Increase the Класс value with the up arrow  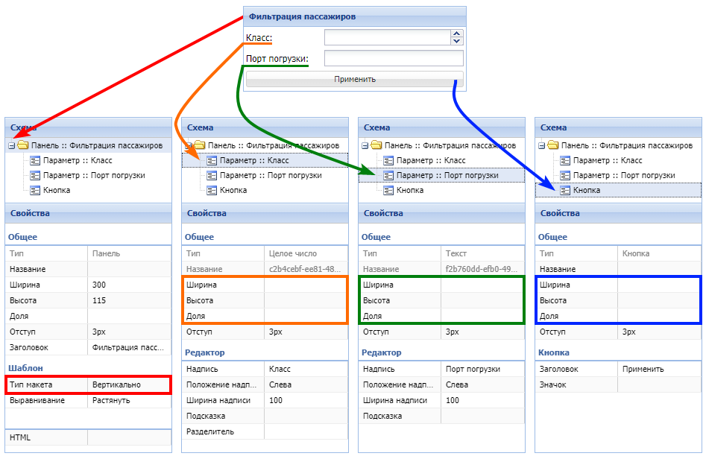[457, 34]
